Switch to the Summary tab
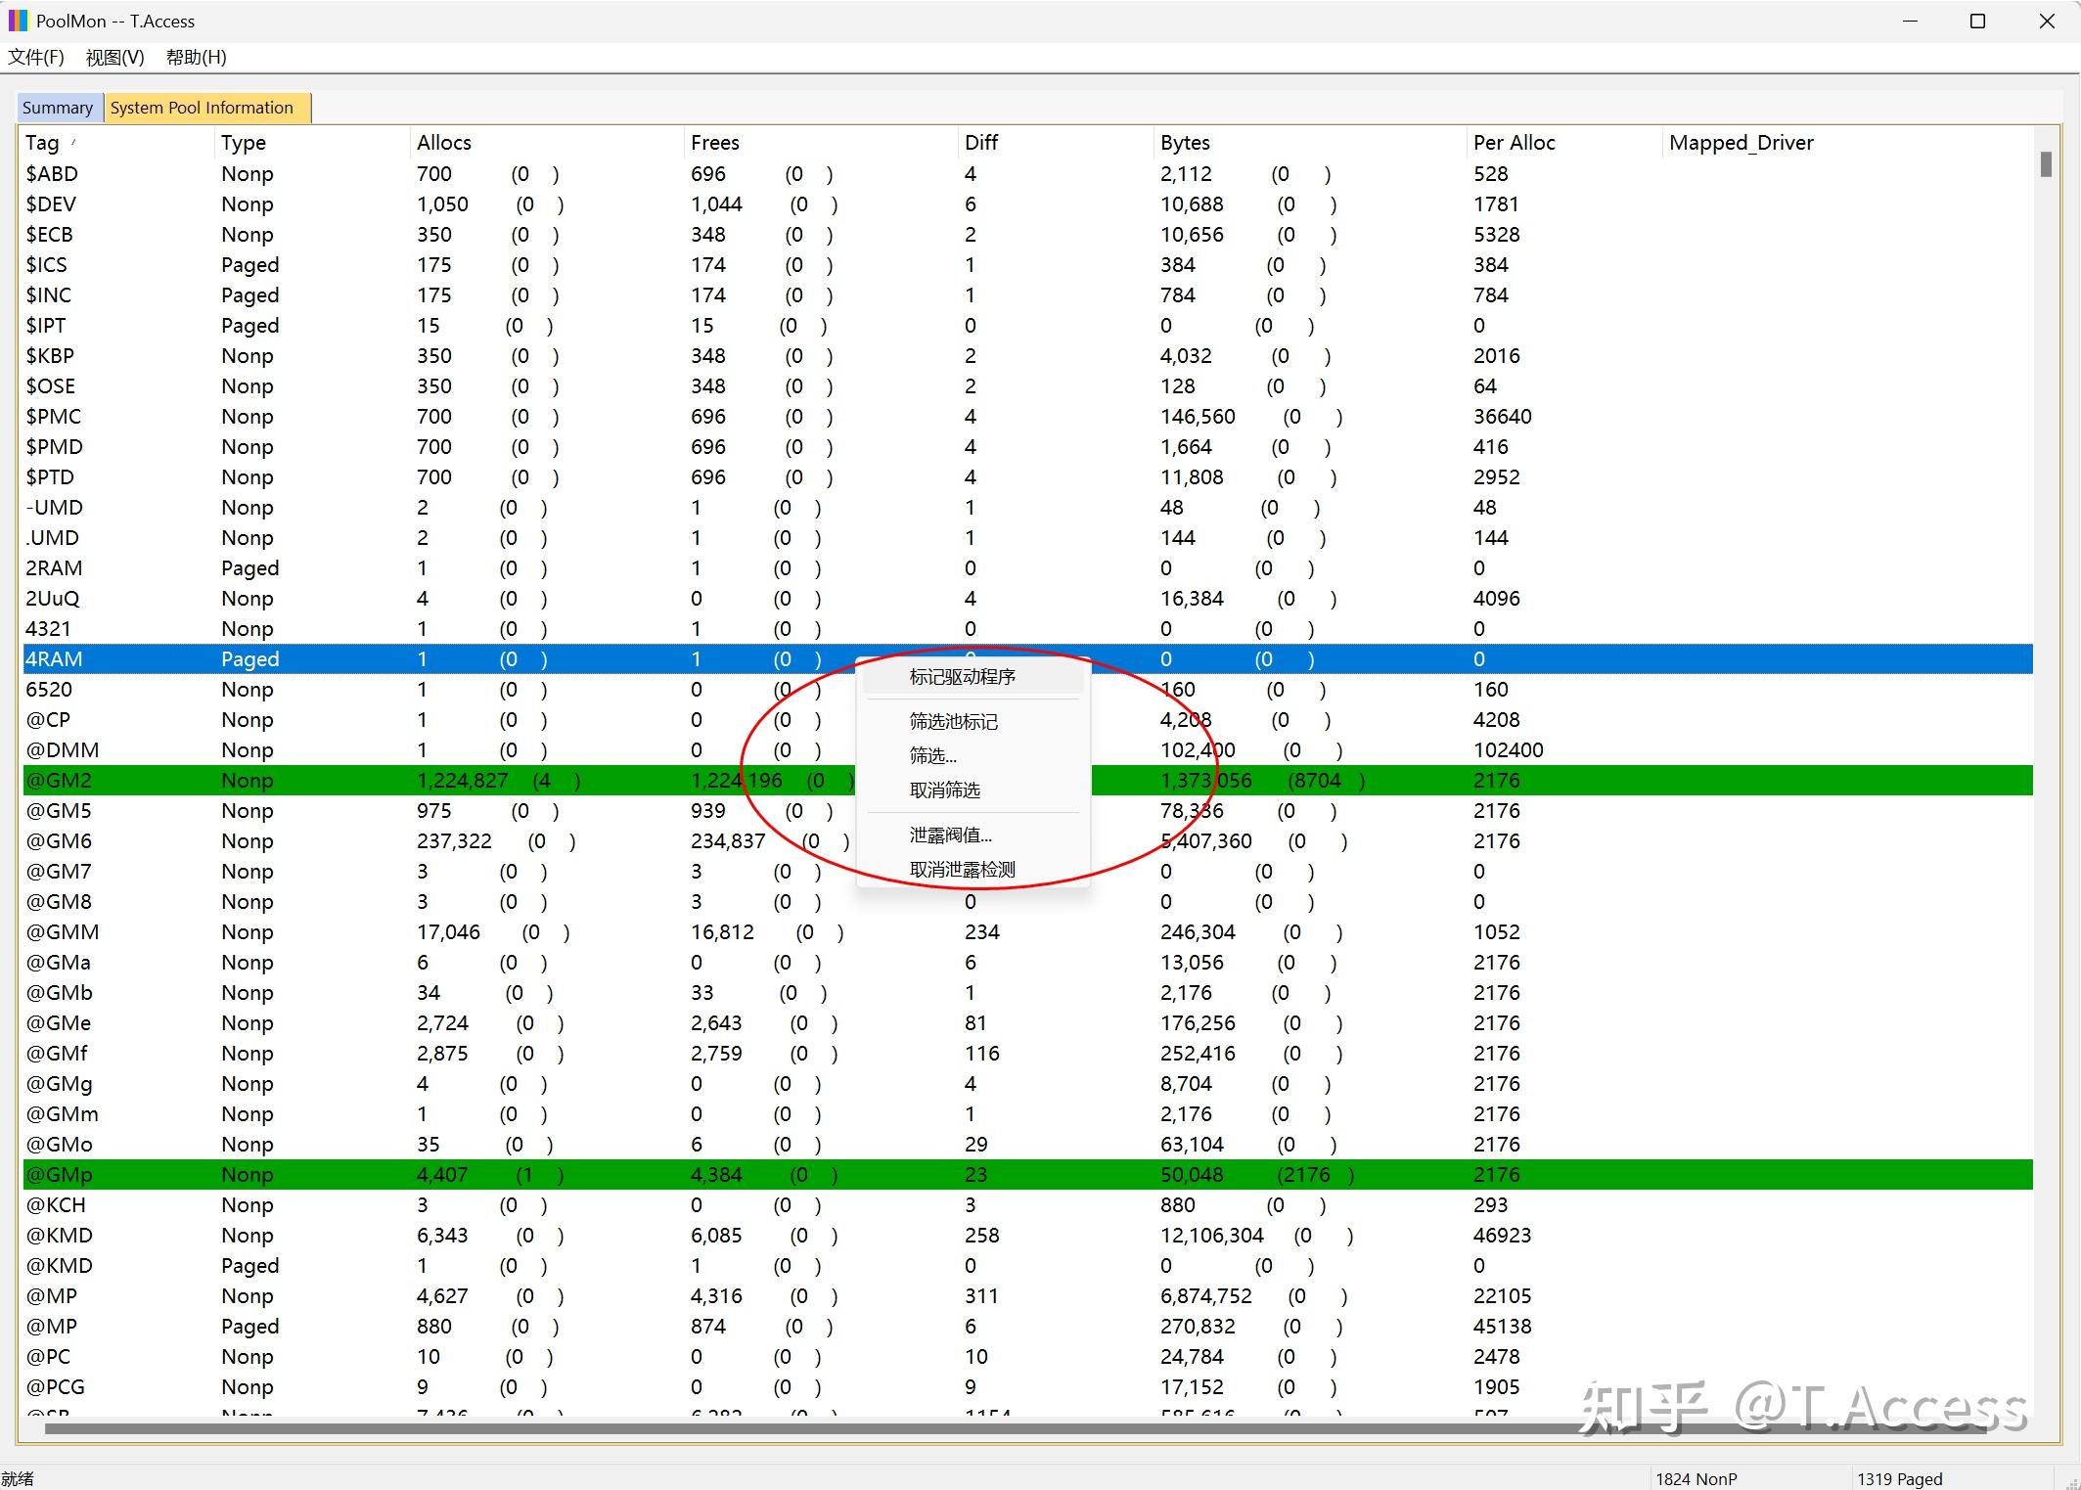 click(58, 108)
